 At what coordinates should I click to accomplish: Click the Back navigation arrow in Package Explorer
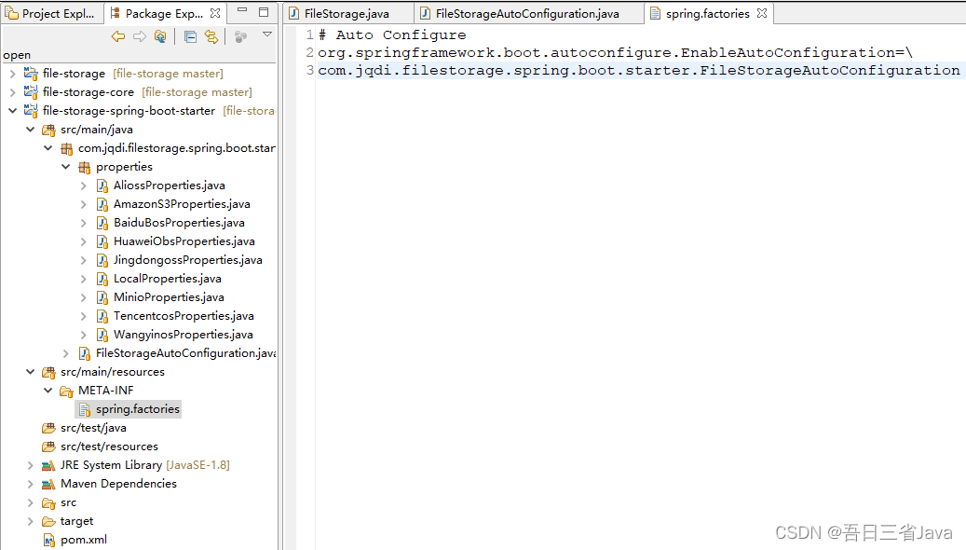117,35
